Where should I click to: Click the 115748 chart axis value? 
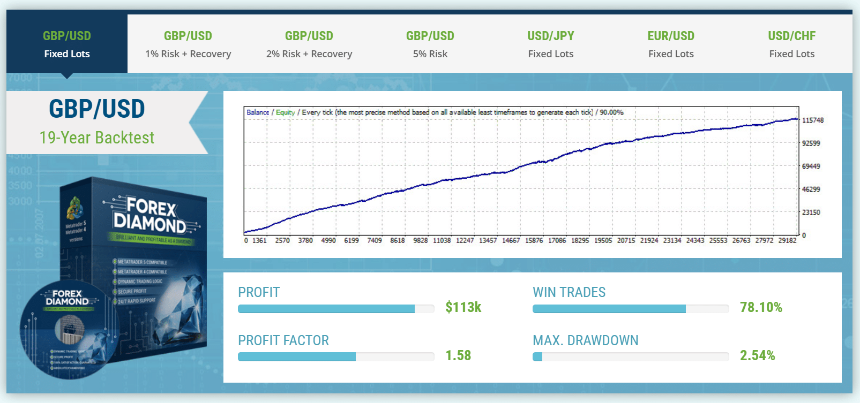[813, 120]
